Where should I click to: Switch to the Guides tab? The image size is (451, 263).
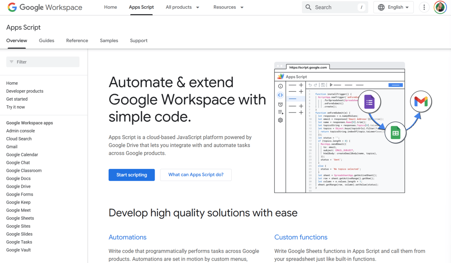tap(46, 40)
